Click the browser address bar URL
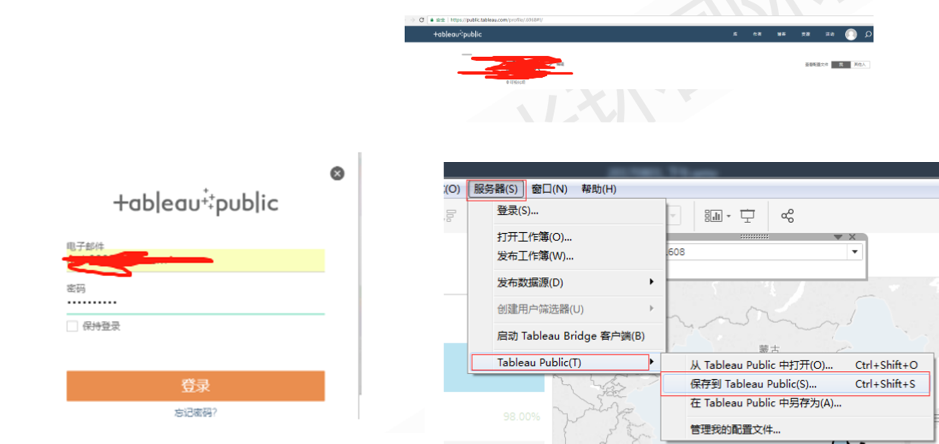939x444 pixels. [x=496, y=20]
